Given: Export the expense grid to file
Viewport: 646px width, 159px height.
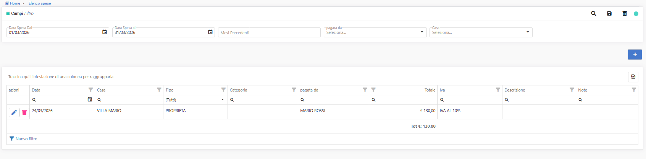Looking at the screenshot, I should point(633,77).
